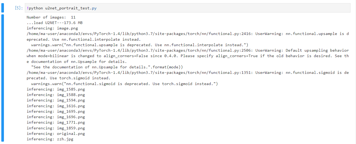Click the 'inferencing: original.png' line

pos(56,134)
